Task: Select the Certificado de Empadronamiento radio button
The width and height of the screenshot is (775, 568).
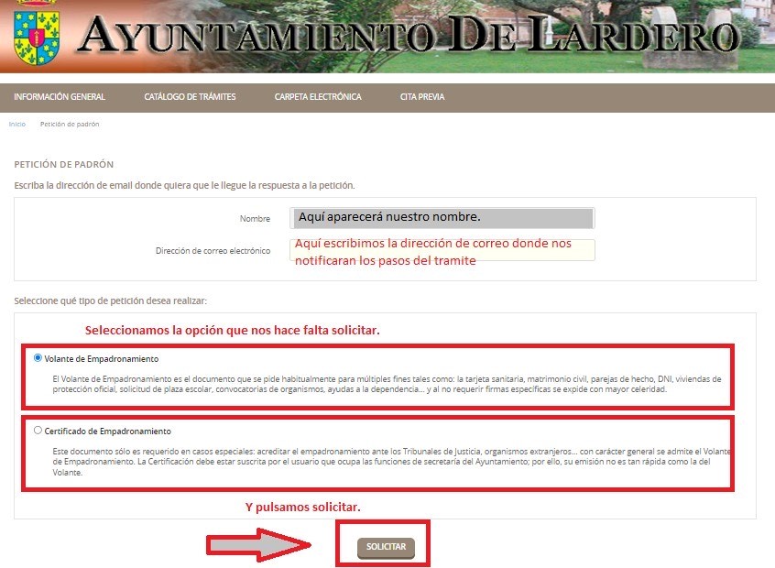Action: (x=38, y=430)
